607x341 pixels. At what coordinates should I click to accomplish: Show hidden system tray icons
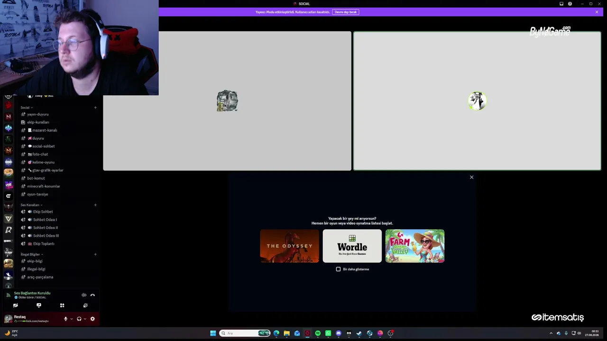click(551, 333)
